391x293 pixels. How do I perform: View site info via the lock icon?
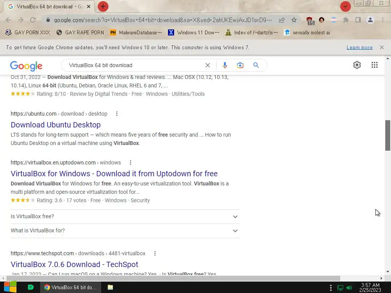48,20
